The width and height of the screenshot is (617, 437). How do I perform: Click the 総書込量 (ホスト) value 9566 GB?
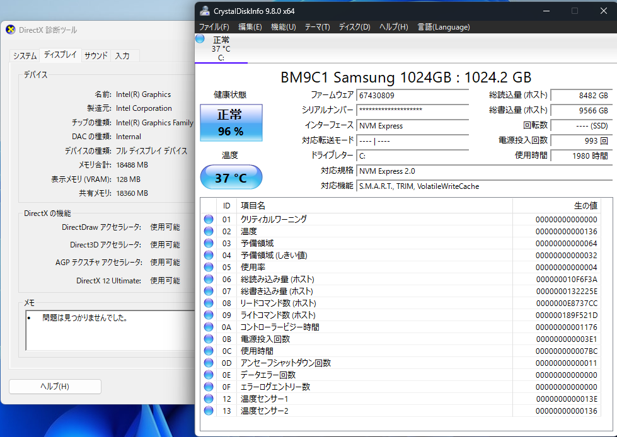(x=581, y=110)
